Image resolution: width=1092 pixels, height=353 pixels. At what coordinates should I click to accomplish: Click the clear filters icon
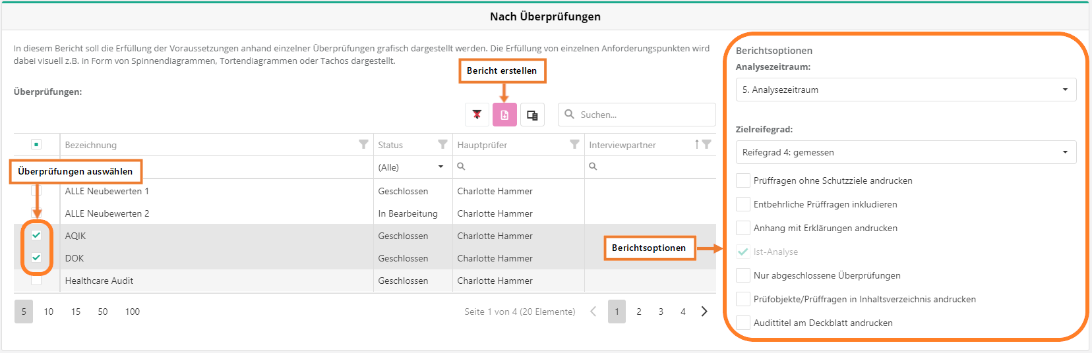[477, 115]
